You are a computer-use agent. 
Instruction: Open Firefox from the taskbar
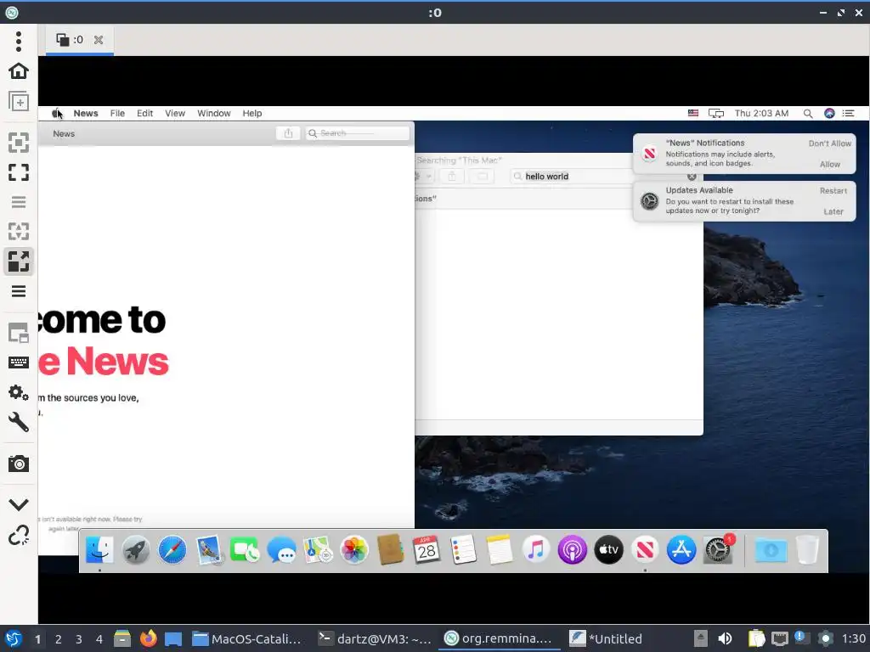(148, 638)
